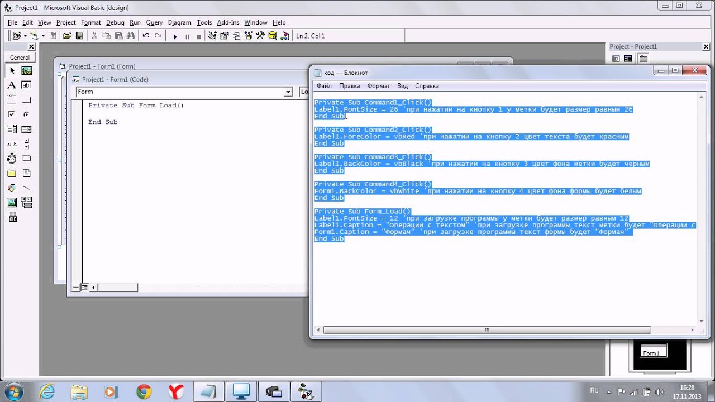Image resolution: width=715 pixels, height=402 pixels.
Task: Open Notepad's Формат menu
Action: tap(379, 86)
